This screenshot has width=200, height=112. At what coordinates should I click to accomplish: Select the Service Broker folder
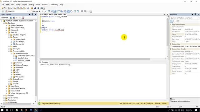tap(18, 79)
